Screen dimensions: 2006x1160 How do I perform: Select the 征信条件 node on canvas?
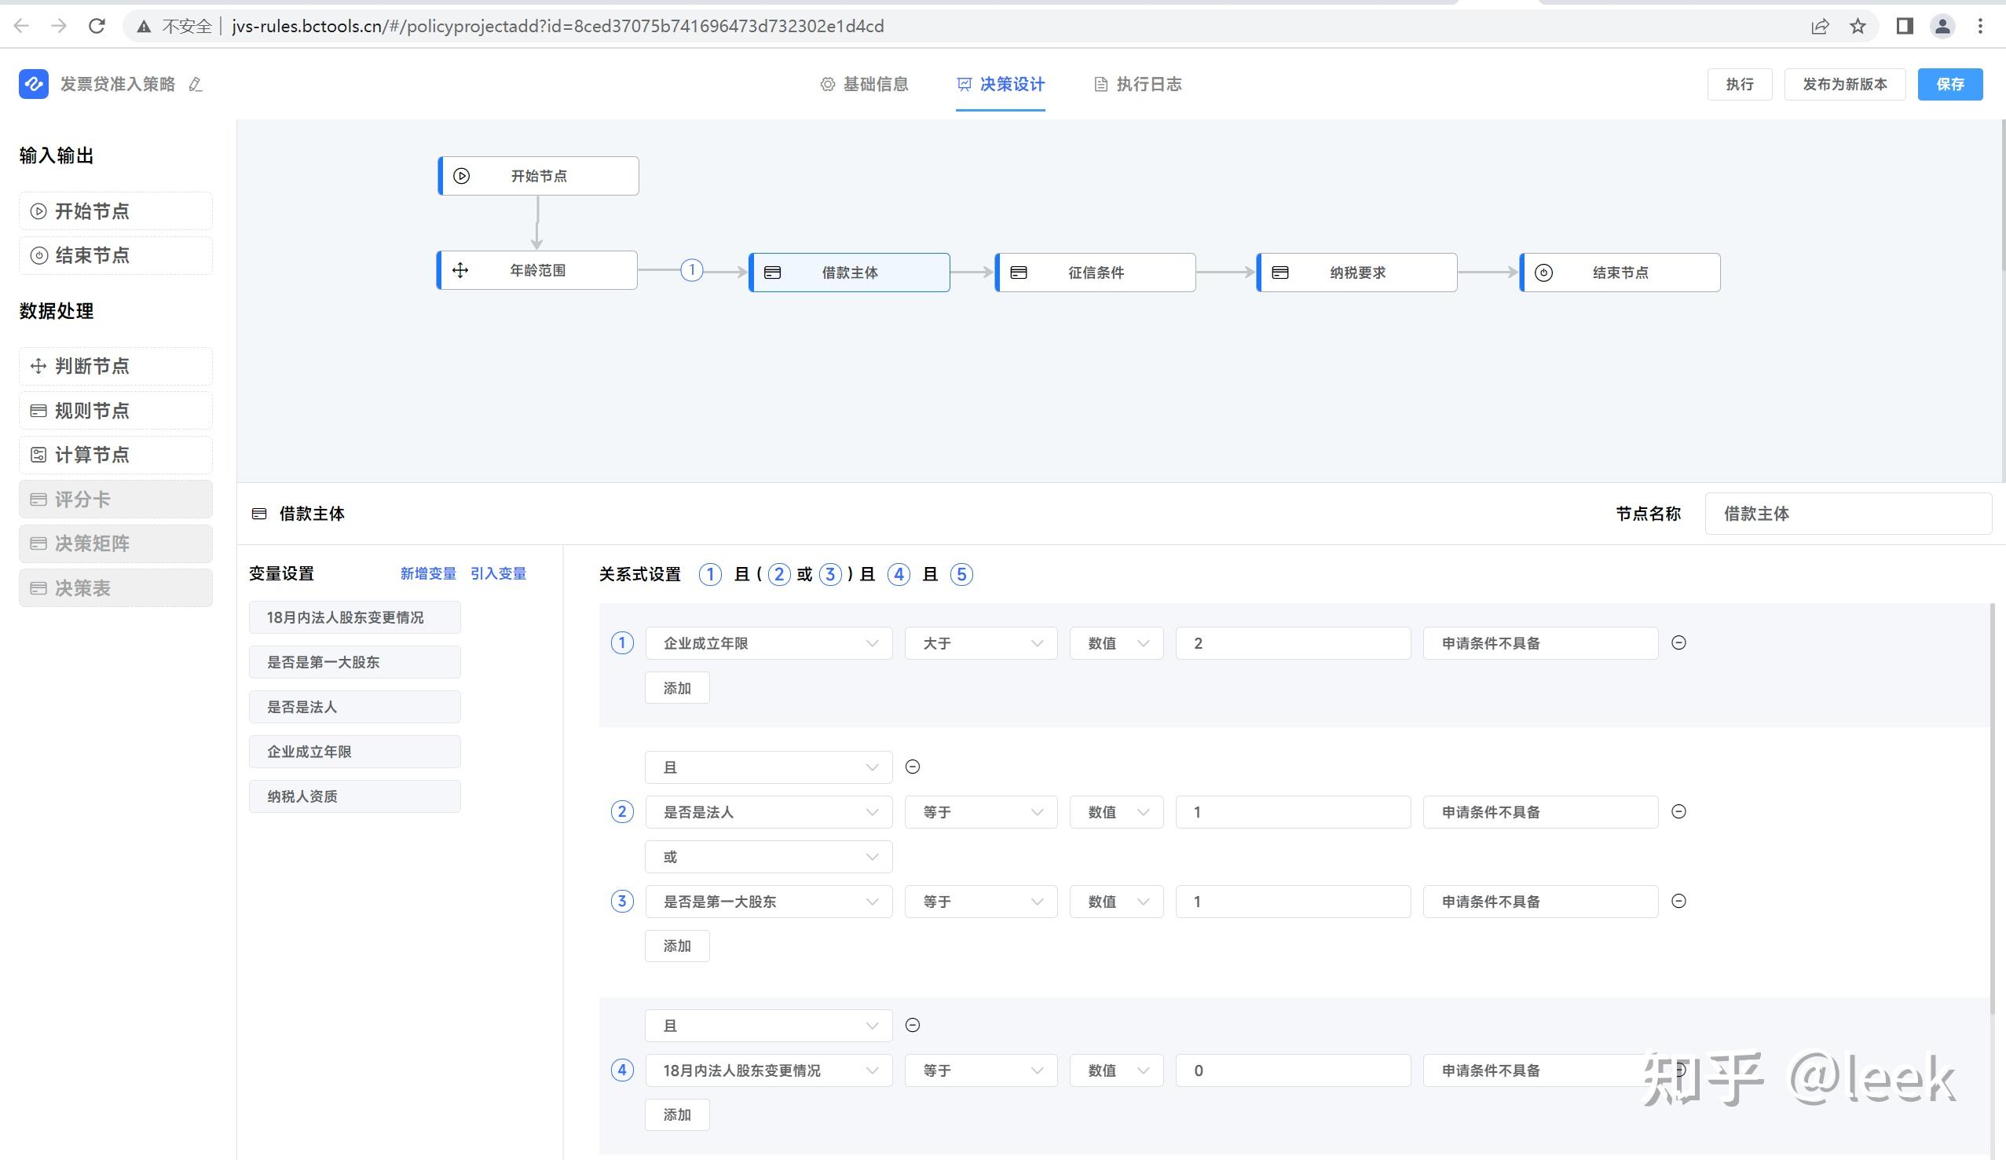(x=1095, y=273)
